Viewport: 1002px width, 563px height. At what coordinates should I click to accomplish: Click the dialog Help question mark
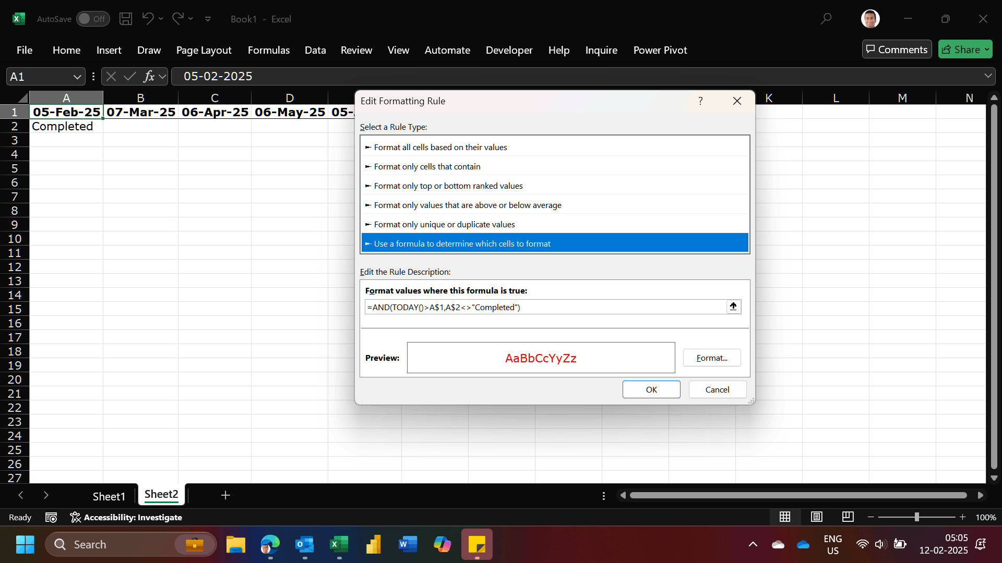pyautogui.click(x=700, y=101)
